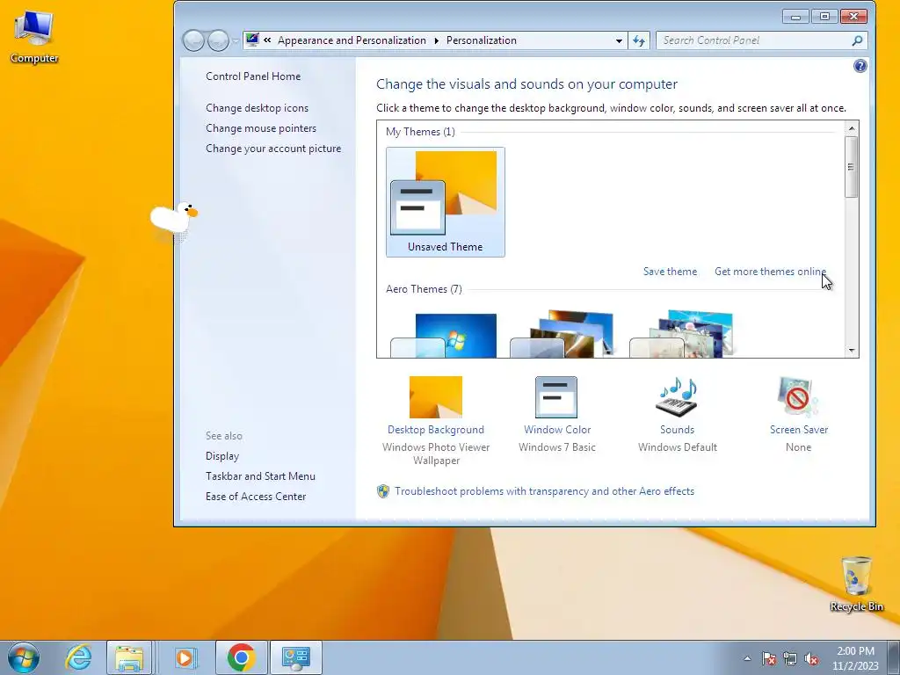Screen dimensions: 900x675
Task: Click the troubleshoot shield icon
Action: [383, 491]
